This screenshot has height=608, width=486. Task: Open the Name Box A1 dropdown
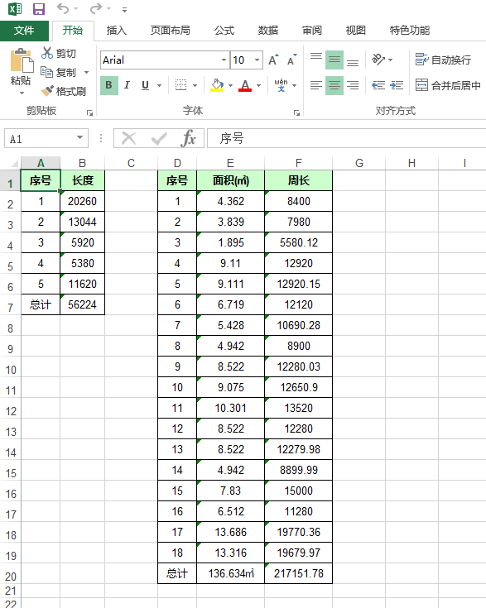(80, 138)
